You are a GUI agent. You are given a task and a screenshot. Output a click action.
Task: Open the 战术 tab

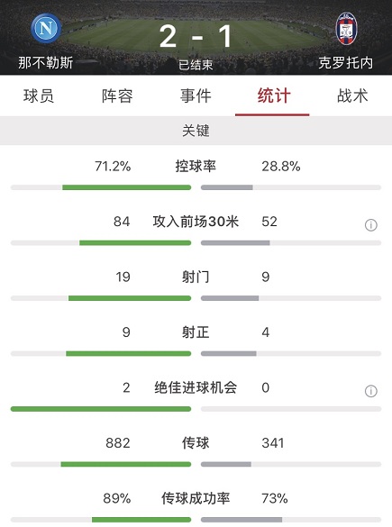click(352, 95)
